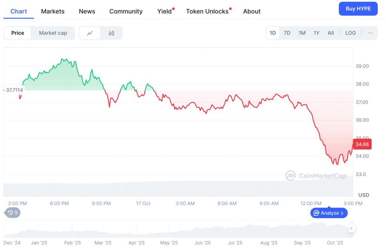
Task: Enable LOG scale on chart
Action: (350, 33)
